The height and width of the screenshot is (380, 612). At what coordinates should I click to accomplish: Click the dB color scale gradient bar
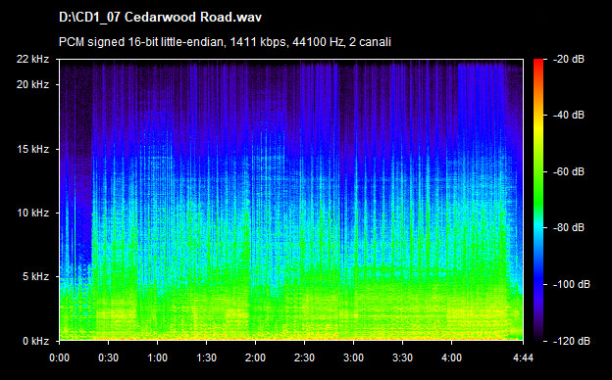coord(538,200)
